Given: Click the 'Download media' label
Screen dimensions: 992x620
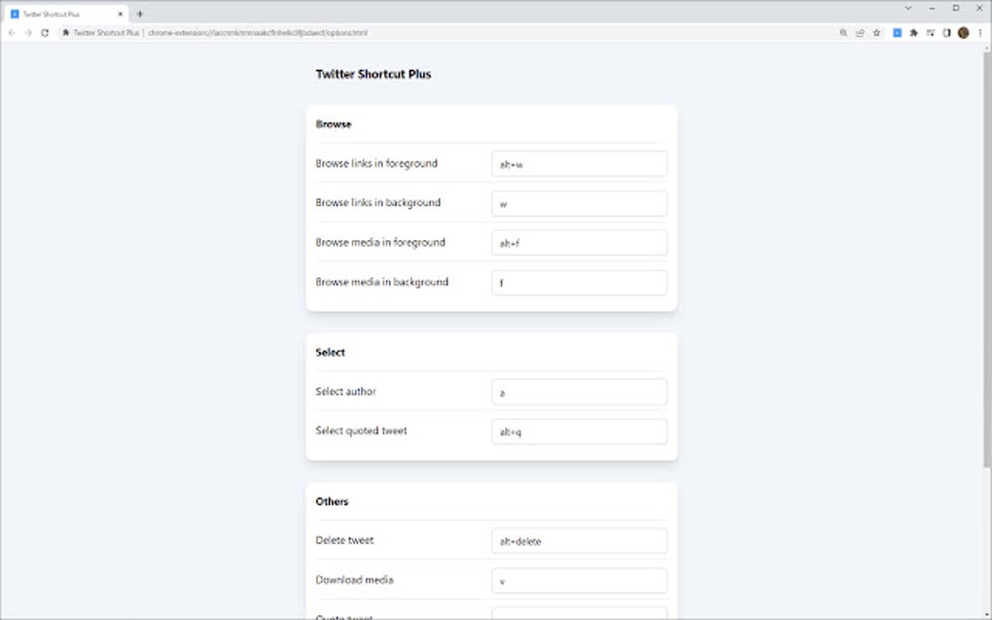Looking at the screenshot, I should [x=354, y=579].
